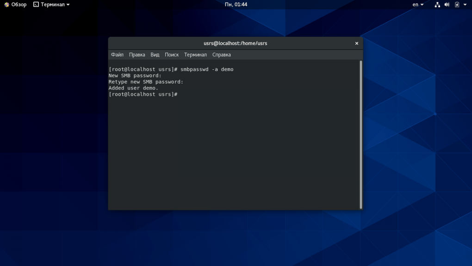Screen dimensions: 472x266
Task: Expand the Терминал app menu arrow
Action: coord(68,5)
